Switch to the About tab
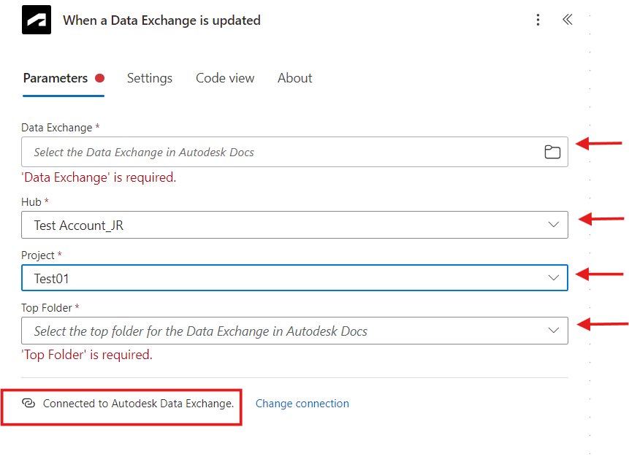 [294, 77]
